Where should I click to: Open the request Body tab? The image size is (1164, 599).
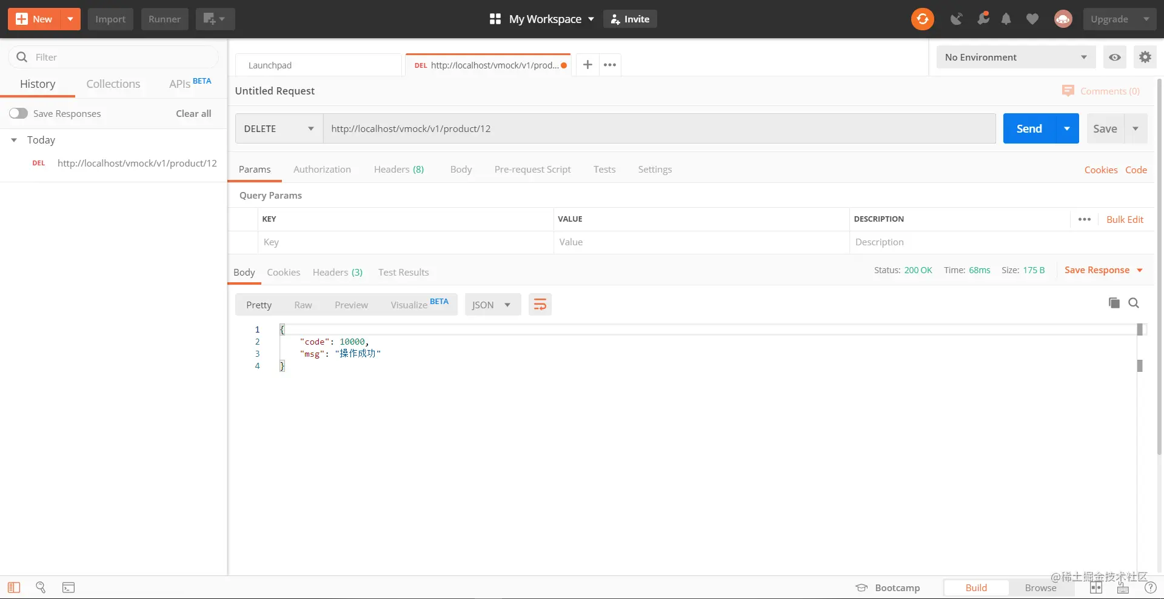[x=461, y=170]
